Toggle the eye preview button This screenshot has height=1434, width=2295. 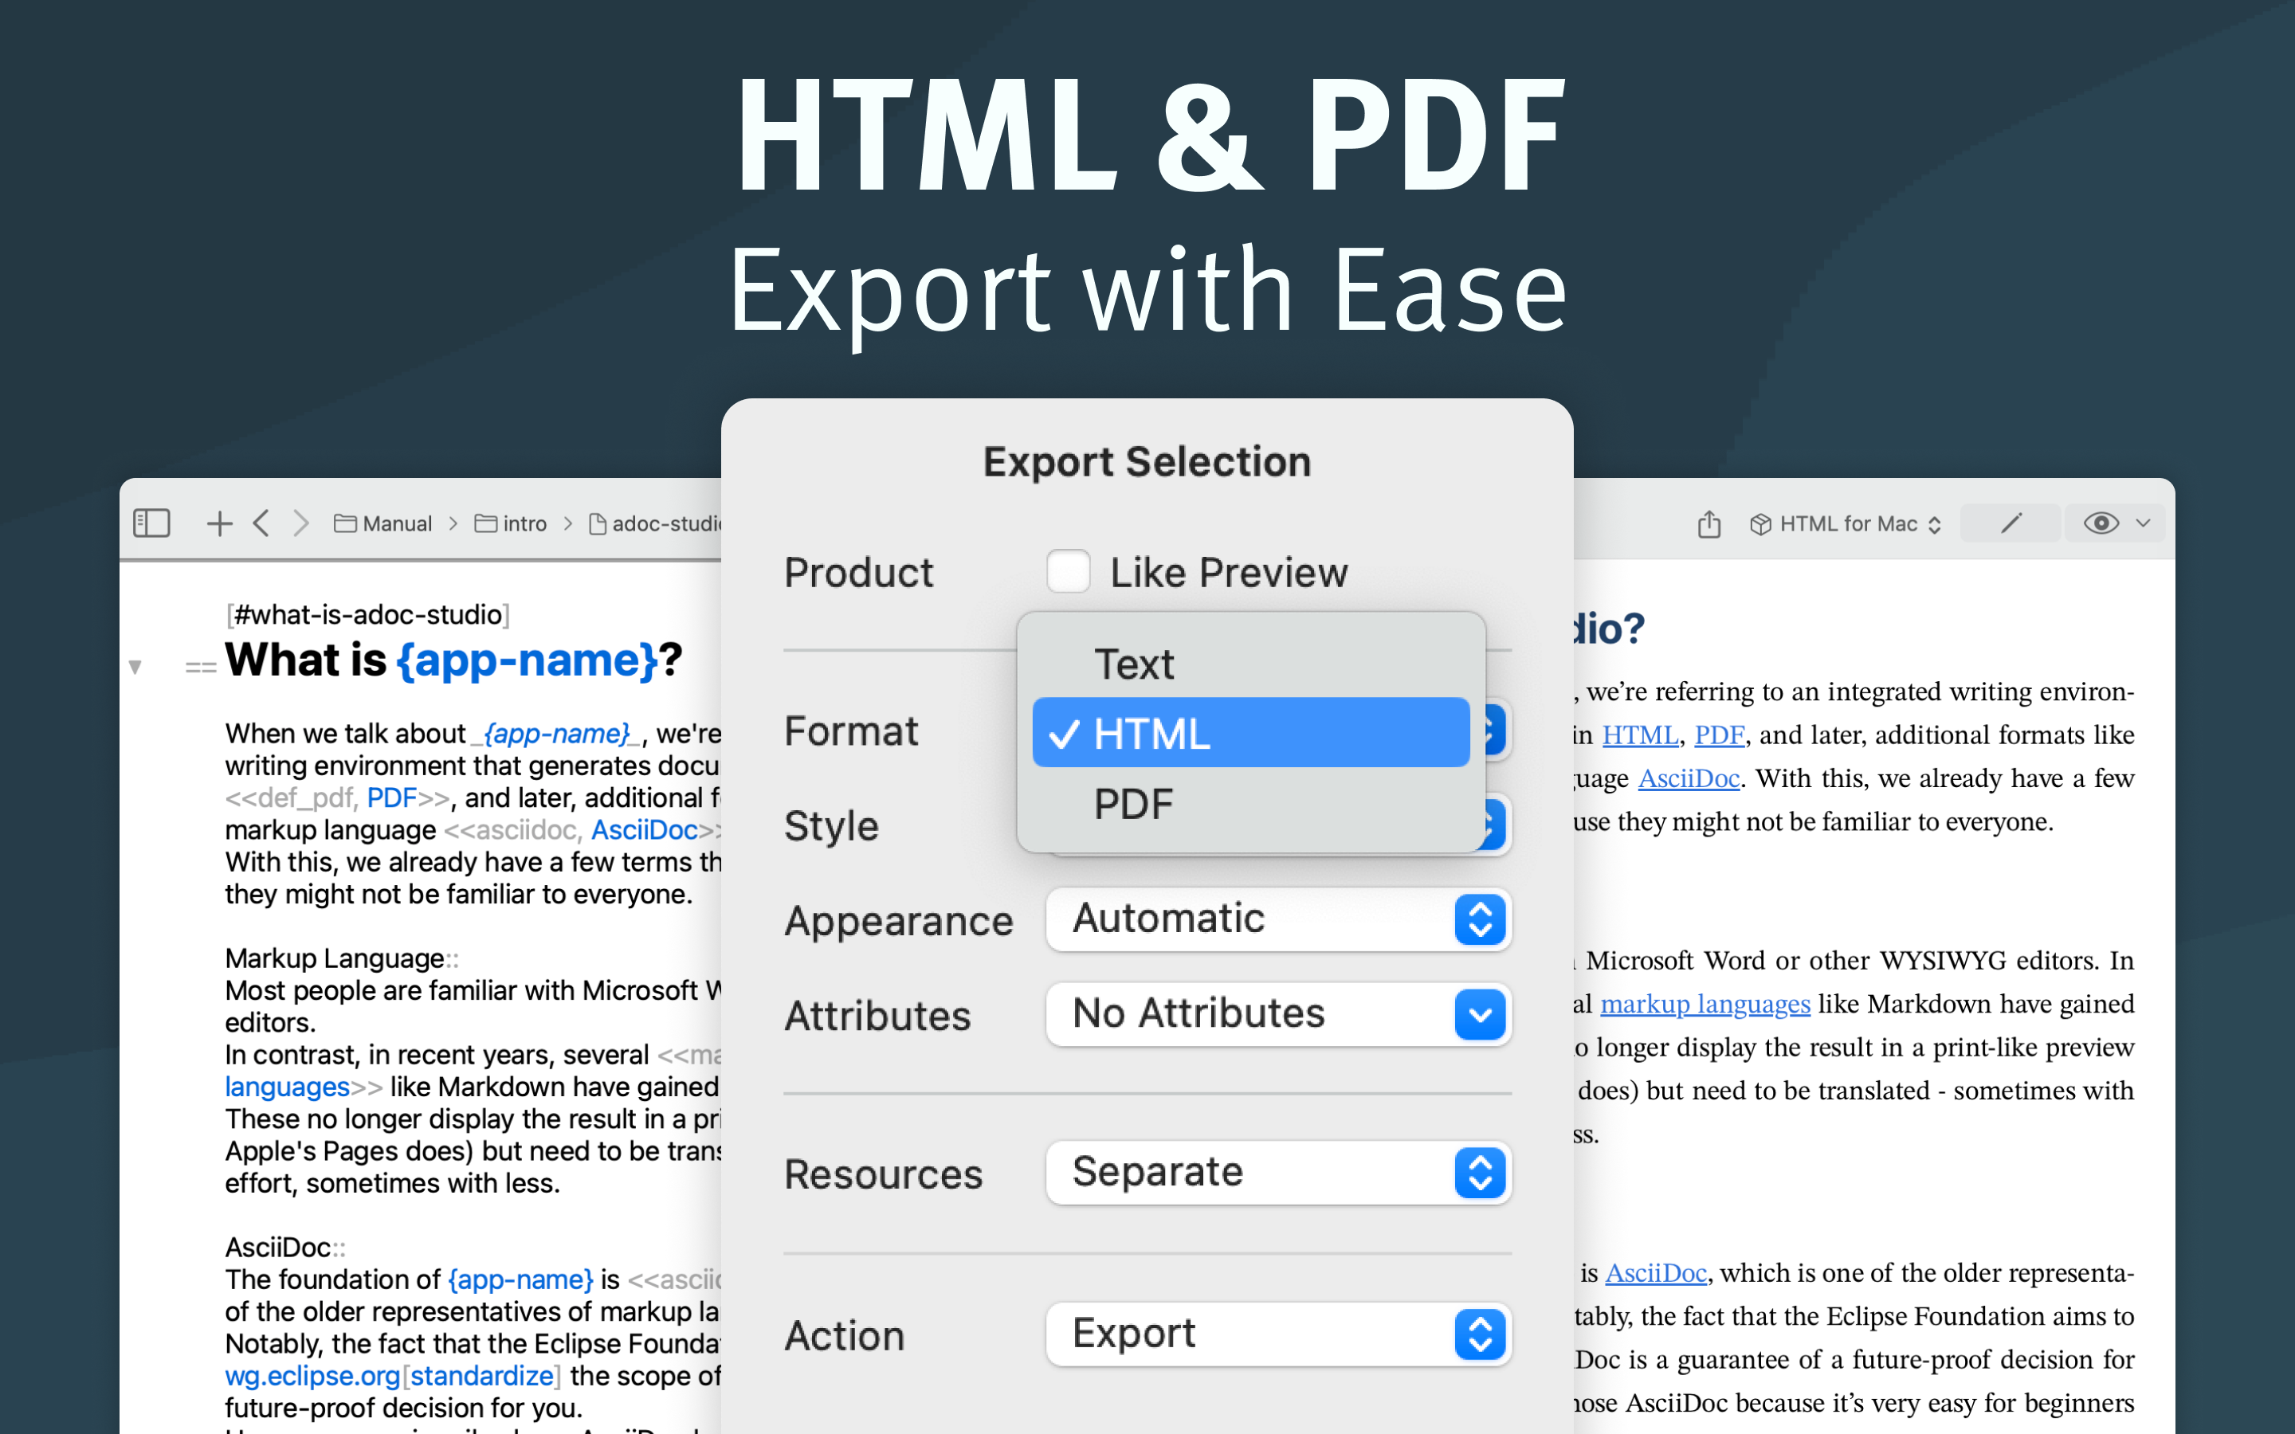point(2101,523)
